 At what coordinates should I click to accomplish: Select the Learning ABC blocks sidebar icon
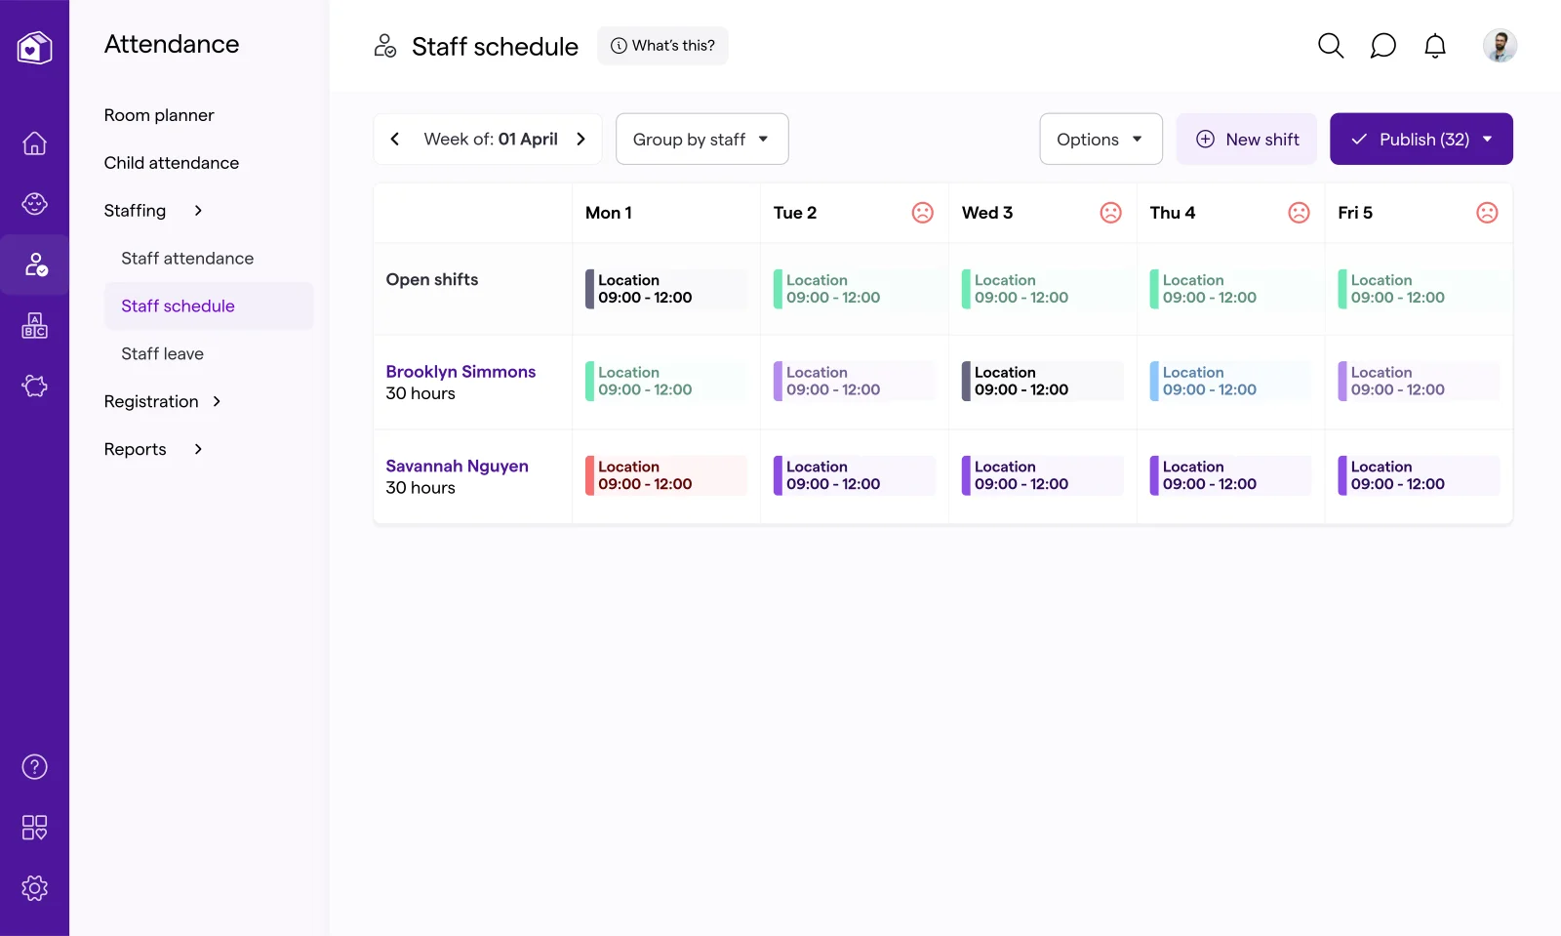click(x=34, y=325)
